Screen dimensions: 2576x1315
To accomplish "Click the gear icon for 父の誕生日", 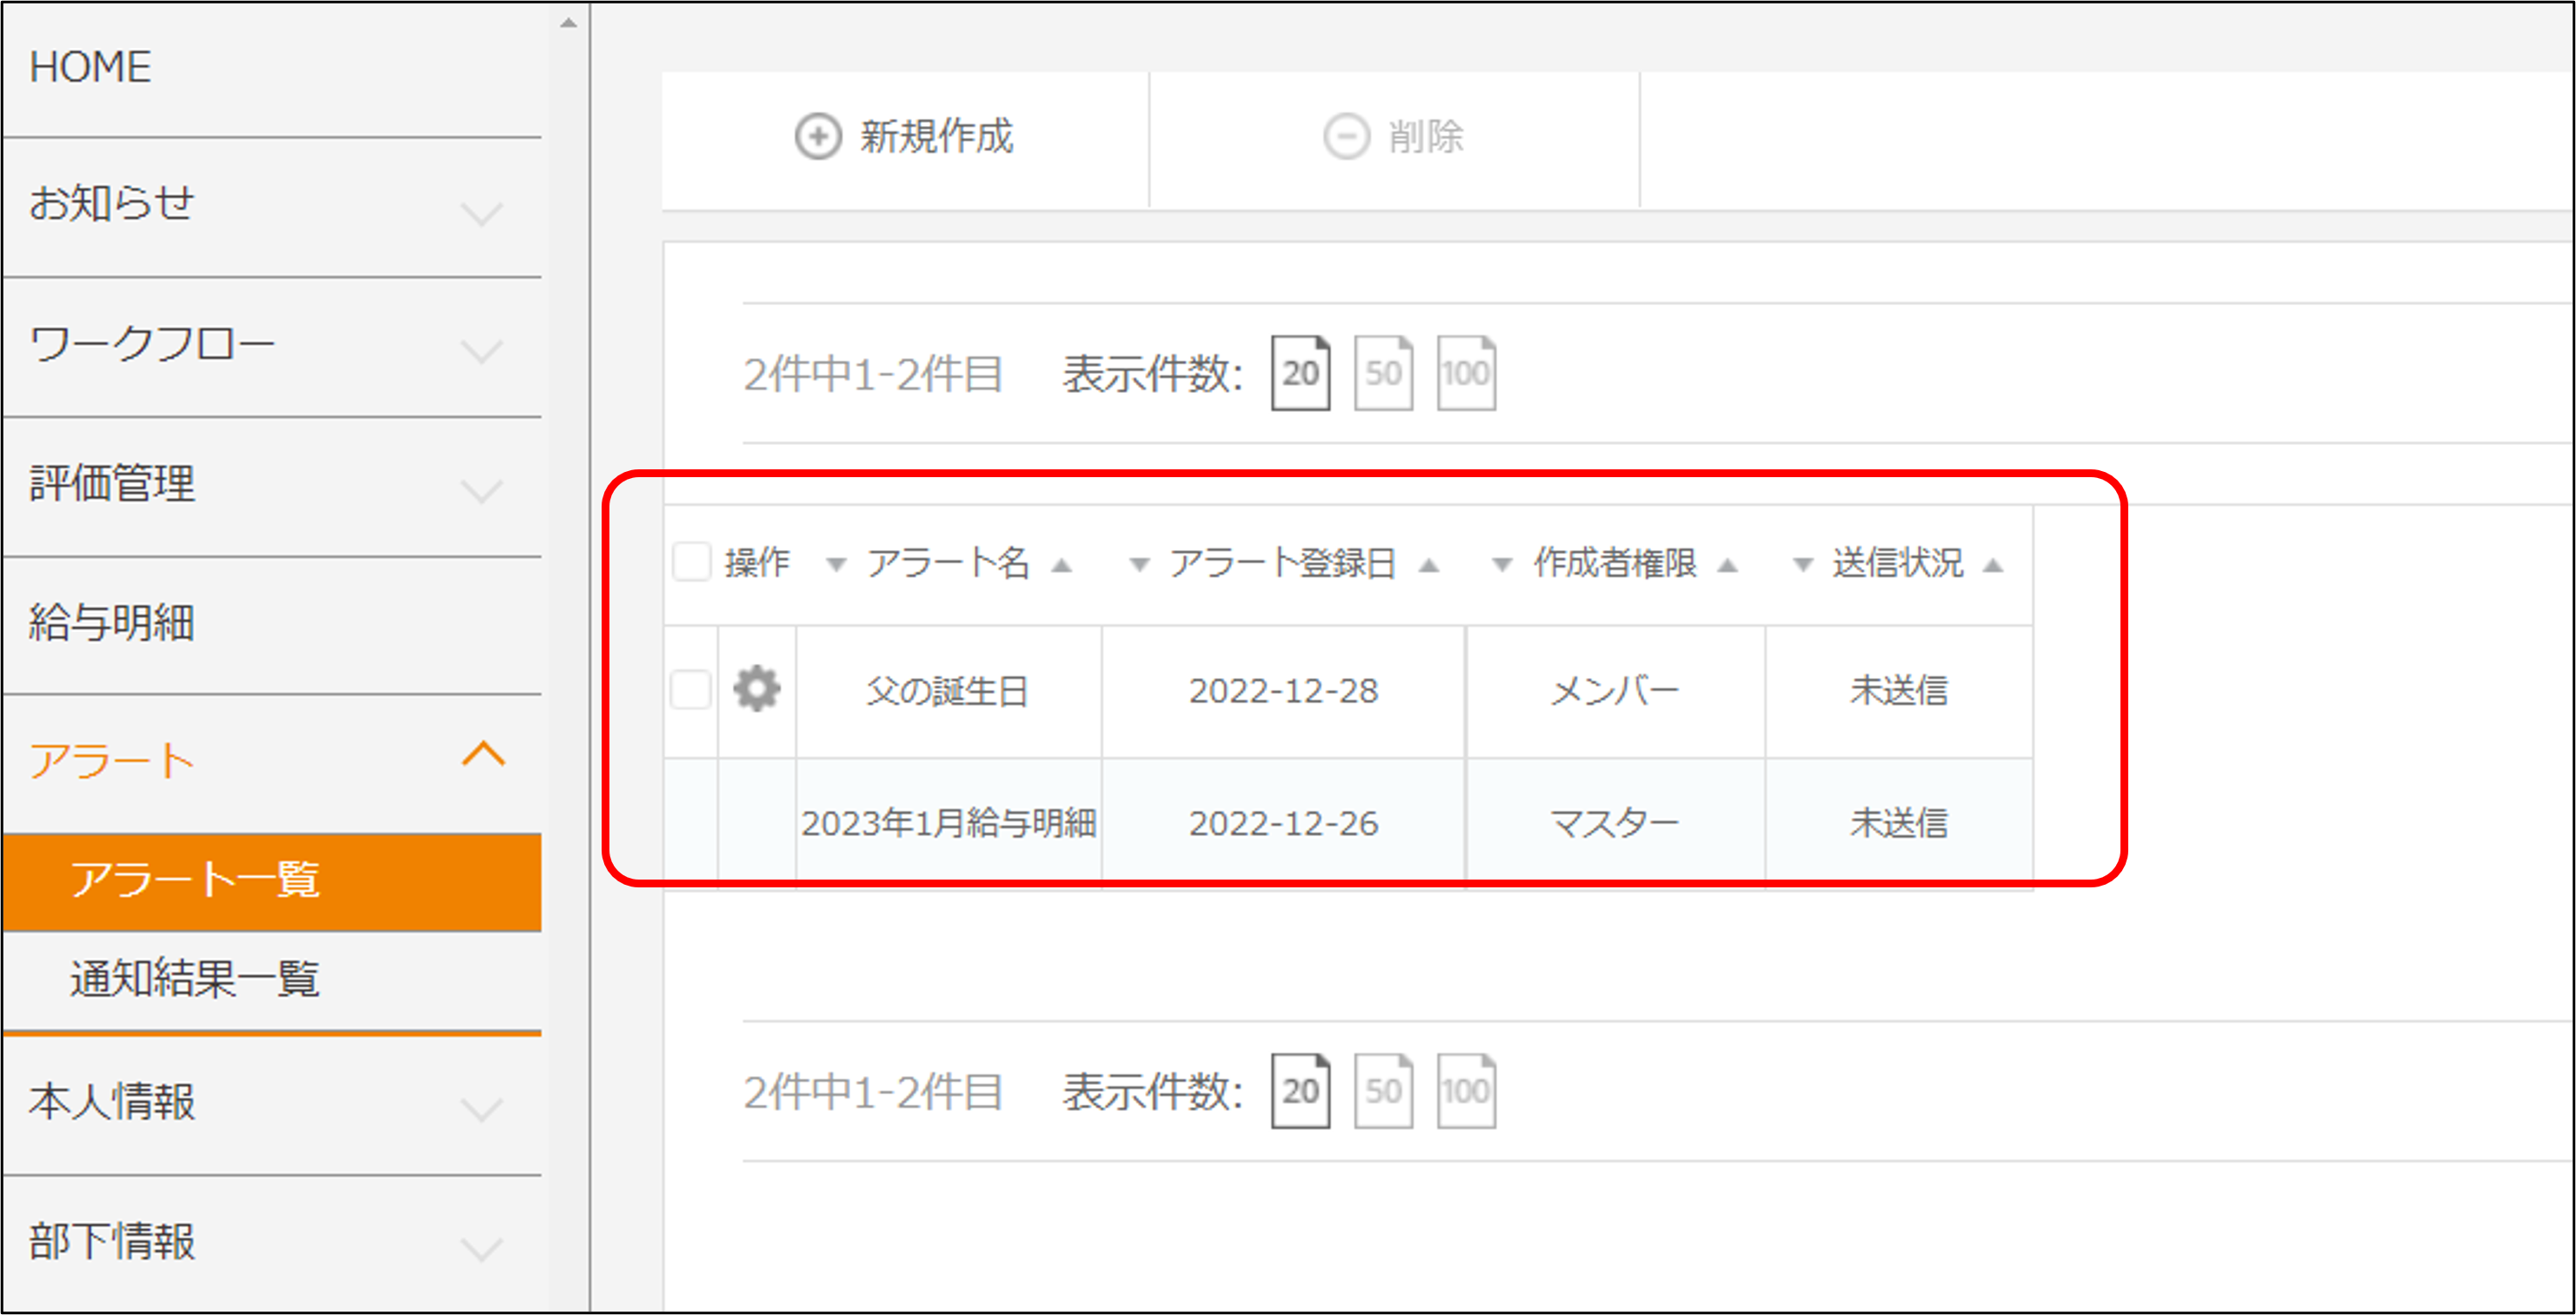I will click(x=756, y=689).
